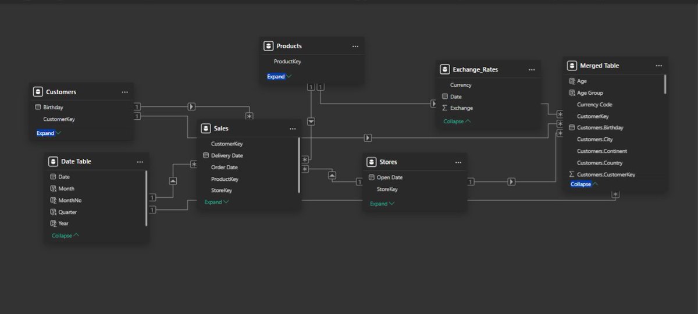The height and width of the screenshot is (314, 698).
Task: Expand the Products table fields
Action: click(x=279, y=76)
